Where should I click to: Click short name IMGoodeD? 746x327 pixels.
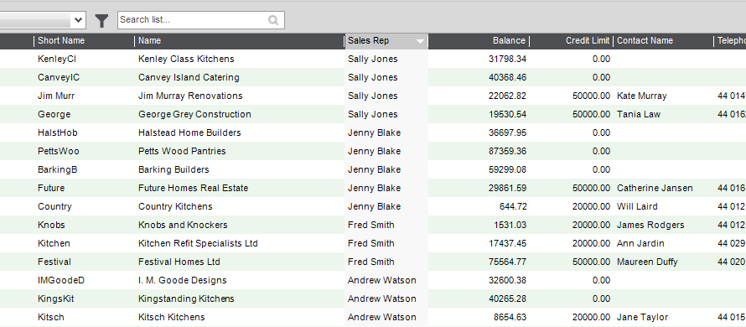(x=61, y=280)
